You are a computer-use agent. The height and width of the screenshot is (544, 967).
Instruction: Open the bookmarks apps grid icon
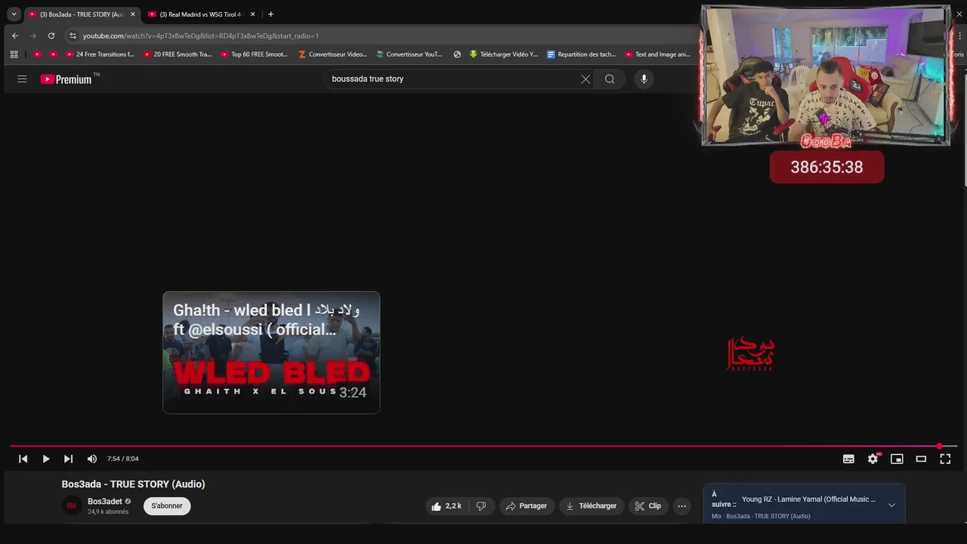pos(14,54)
